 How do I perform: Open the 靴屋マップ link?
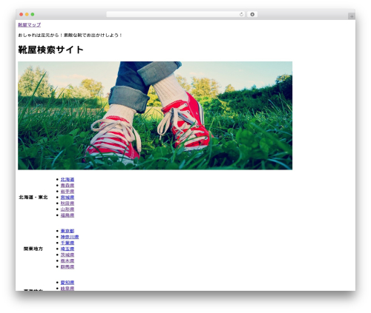pos(30,24)
